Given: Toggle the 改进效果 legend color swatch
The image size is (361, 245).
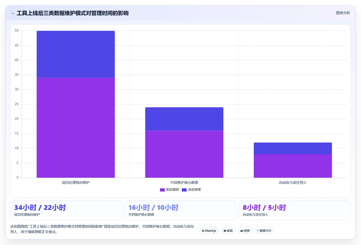Looking at the screenshot, I should (x=184, y=190).
